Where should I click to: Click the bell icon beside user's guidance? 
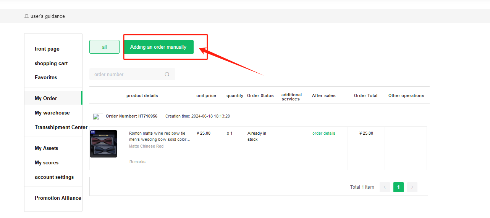26,16
